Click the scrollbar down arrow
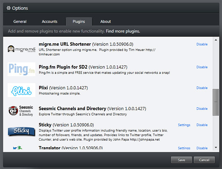This screenshot has height=169, width=222. coord(216,148)
